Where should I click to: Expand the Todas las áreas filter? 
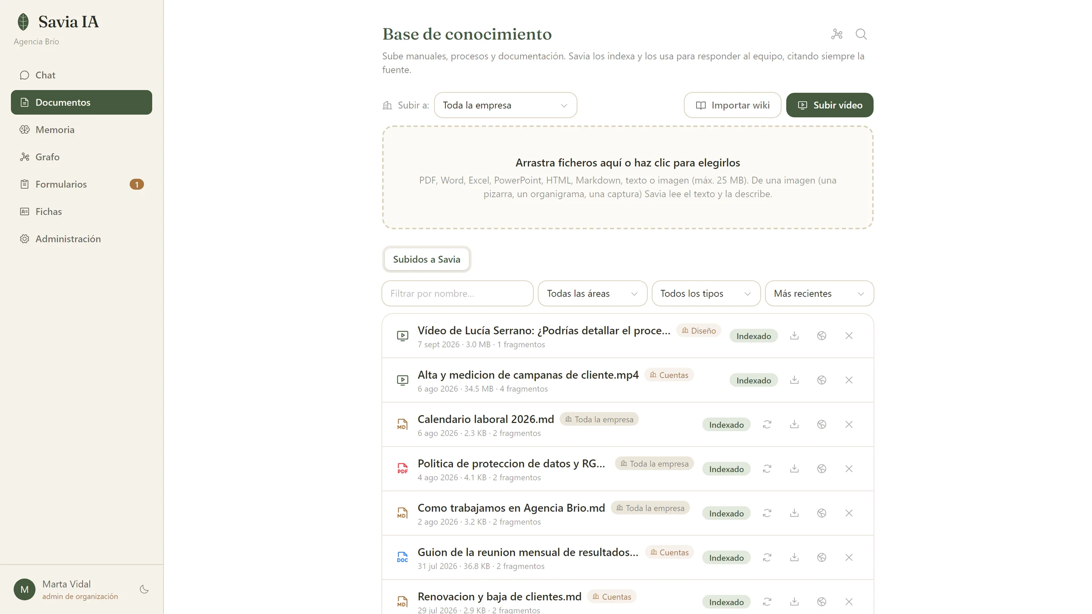[592, 294]
